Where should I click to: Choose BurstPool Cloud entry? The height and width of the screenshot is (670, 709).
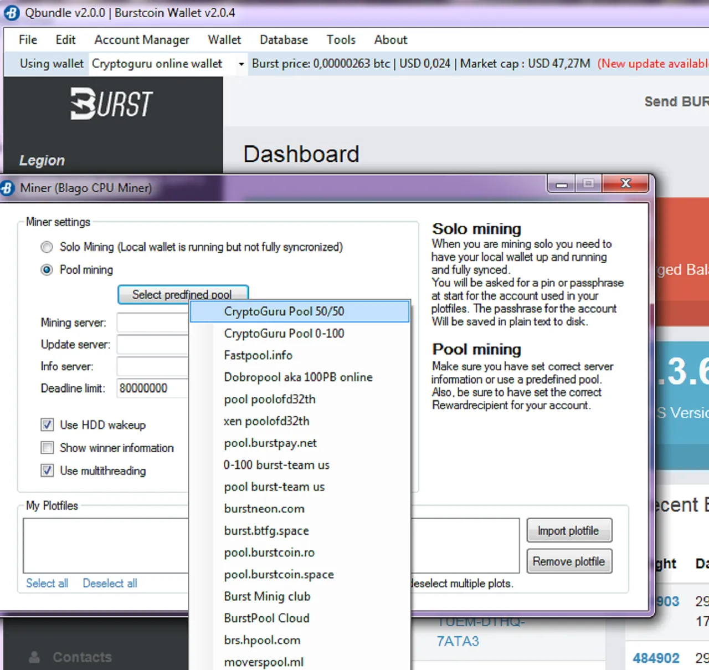tap(300, 618)
